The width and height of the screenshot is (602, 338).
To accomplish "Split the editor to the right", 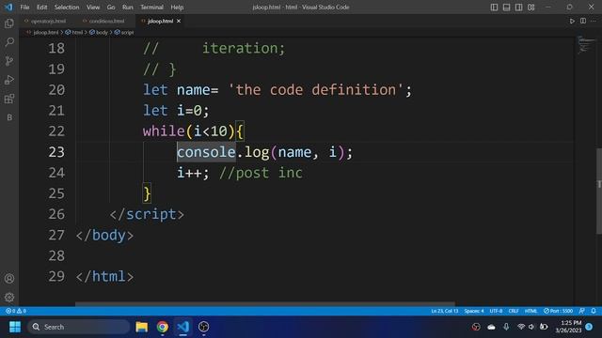I will [583, 21].
